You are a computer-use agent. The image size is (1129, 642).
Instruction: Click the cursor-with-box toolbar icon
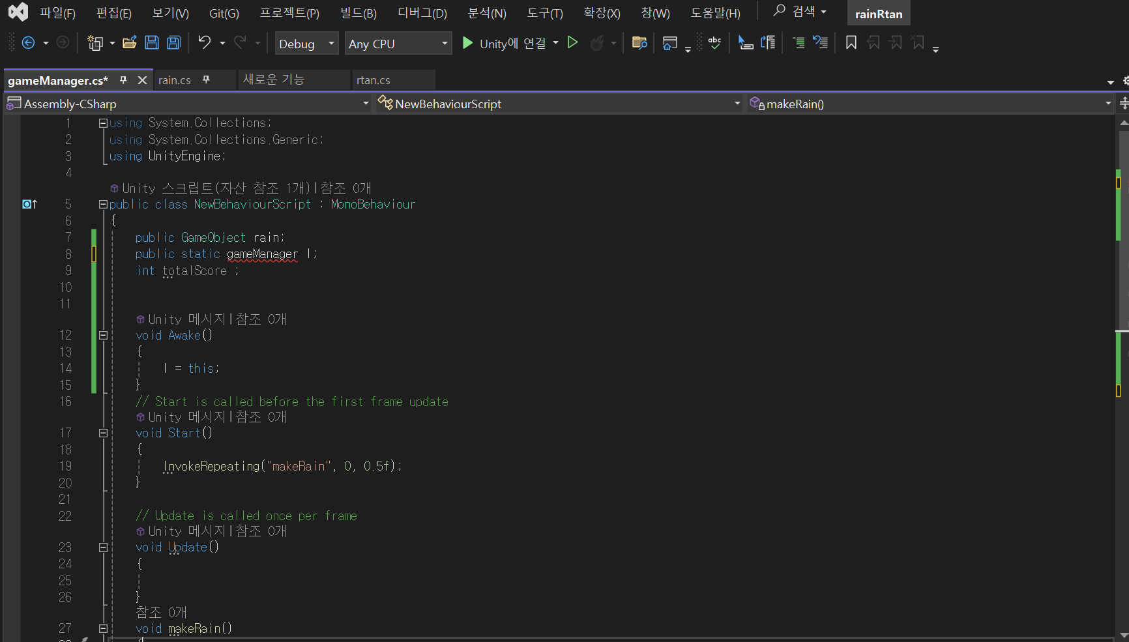746,43
